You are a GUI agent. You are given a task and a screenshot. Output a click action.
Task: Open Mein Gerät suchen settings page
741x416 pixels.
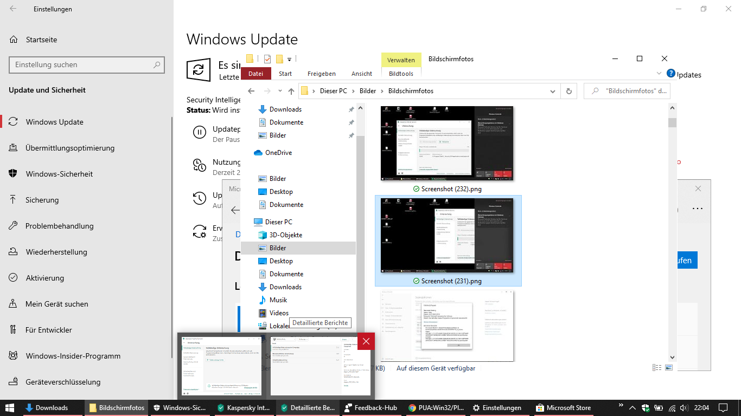(x=56, y=304)
